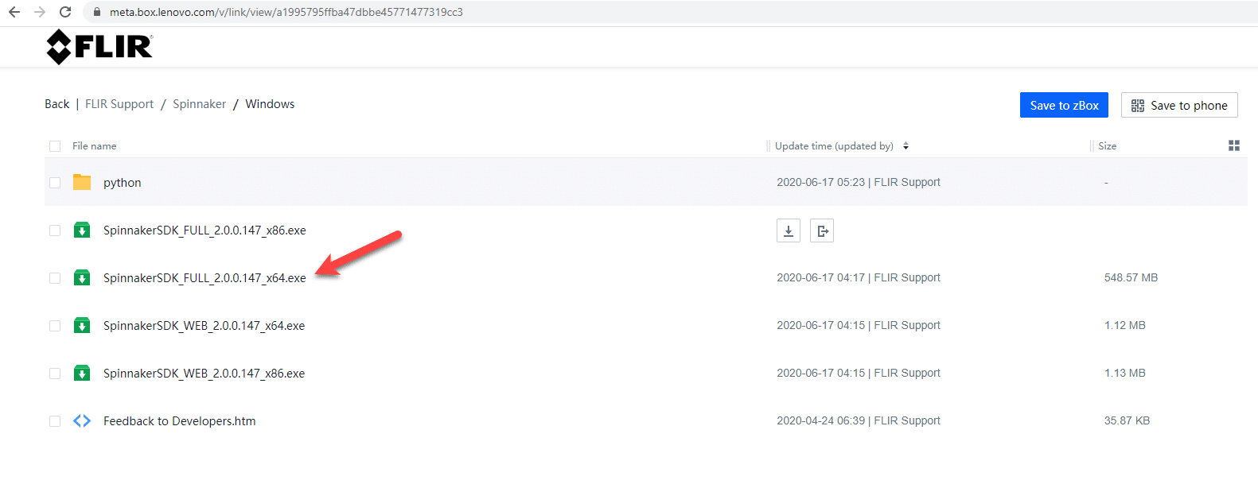This screenshot has height=488, width=1258.
Task: Open SpinnakerSDK_WEB_2.0.0.147_x64.exe
Action: click(x=204, y=326)
